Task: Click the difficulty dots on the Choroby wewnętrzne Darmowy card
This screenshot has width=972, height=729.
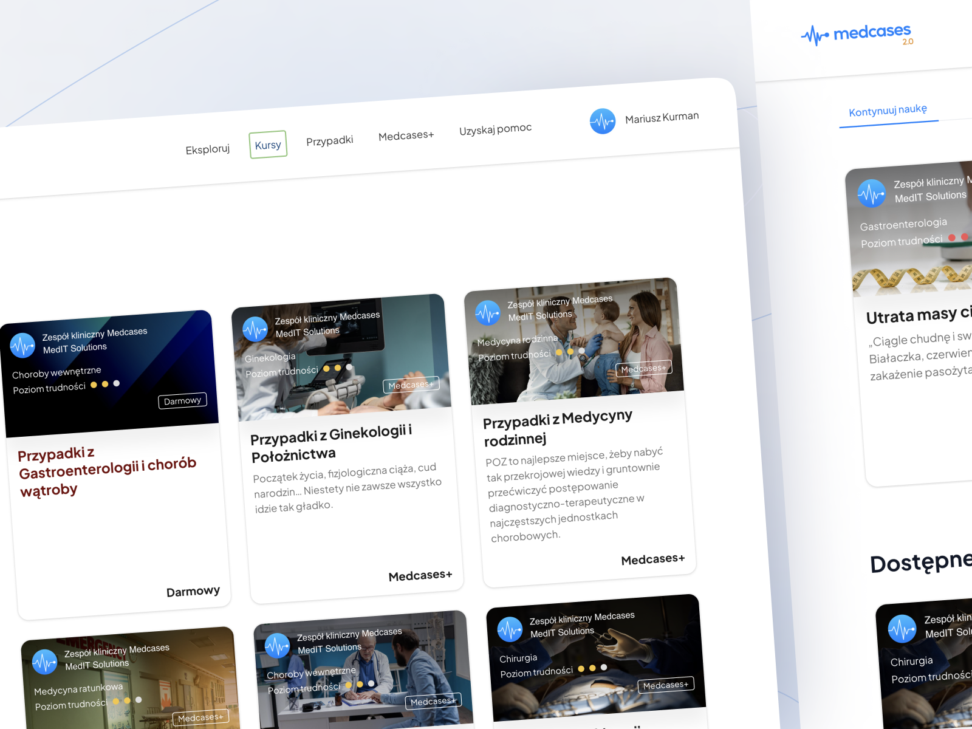Action: point(105,384)
